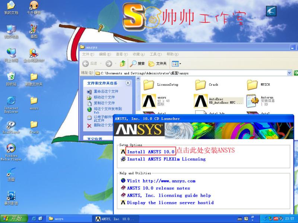Click the 开始 Start button on the taskbar
Image resolution: width=298 pixels, height=223 pixels.
[13, 219]
